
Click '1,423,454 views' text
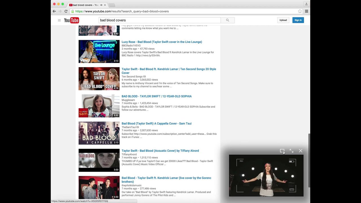tap(149, 103)
